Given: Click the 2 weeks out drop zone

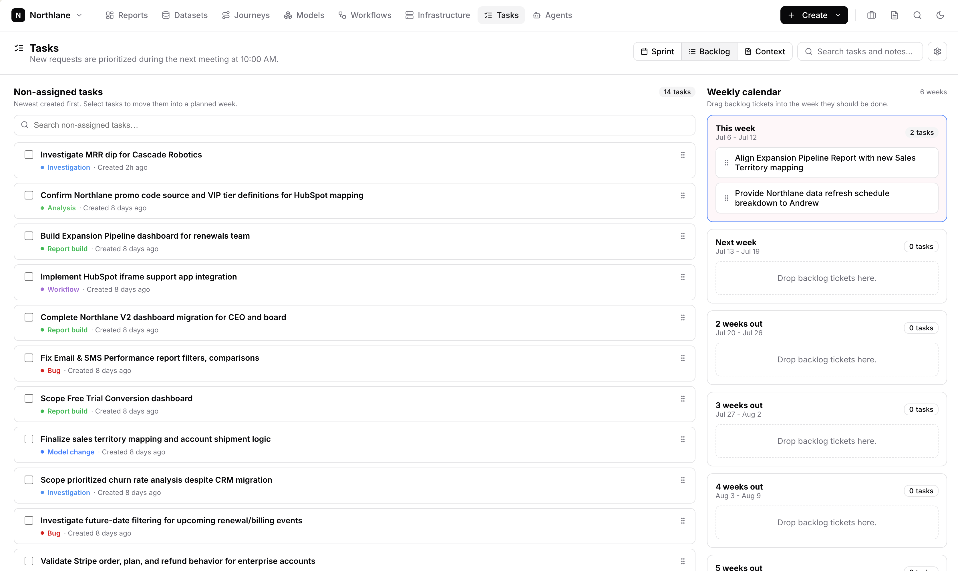Looking at the screenshot, I should 826,360.
